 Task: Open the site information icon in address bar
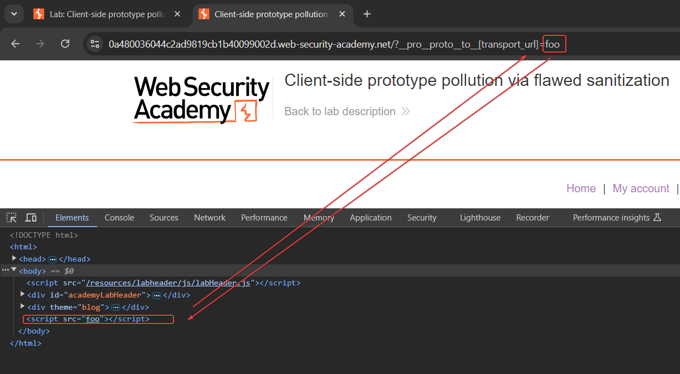click(95, 44)
